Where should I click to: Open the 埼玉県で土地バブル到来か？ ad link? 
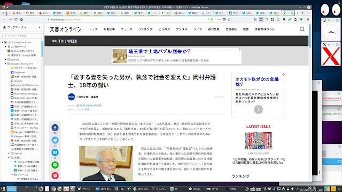(159, 51)
